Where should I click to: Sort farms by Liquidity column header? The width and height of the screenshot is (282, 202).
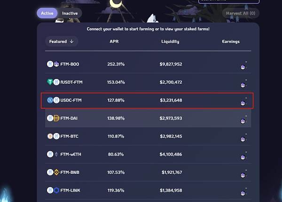coord(170,41)
